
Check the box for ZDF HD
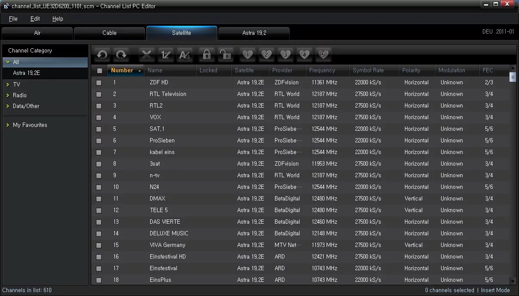click(x=99, y=83)
